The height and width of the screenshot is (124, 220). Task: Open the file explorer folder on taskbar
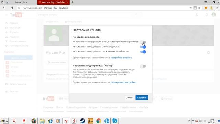coord(42,121)
